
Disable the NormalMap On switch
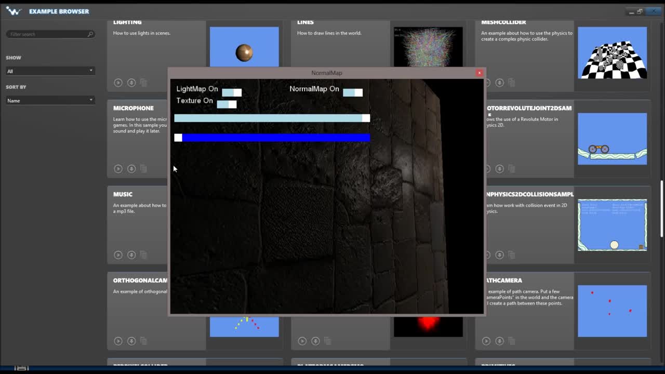pos(353,92)
